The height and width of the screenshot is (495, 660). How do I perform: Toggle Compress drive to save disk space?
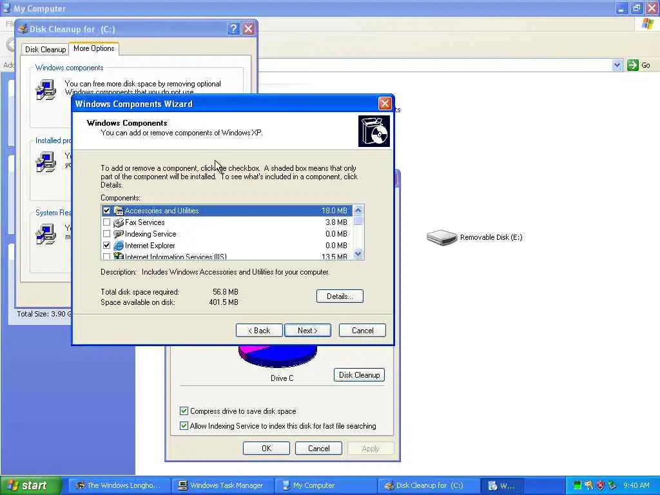coord(184,411)
